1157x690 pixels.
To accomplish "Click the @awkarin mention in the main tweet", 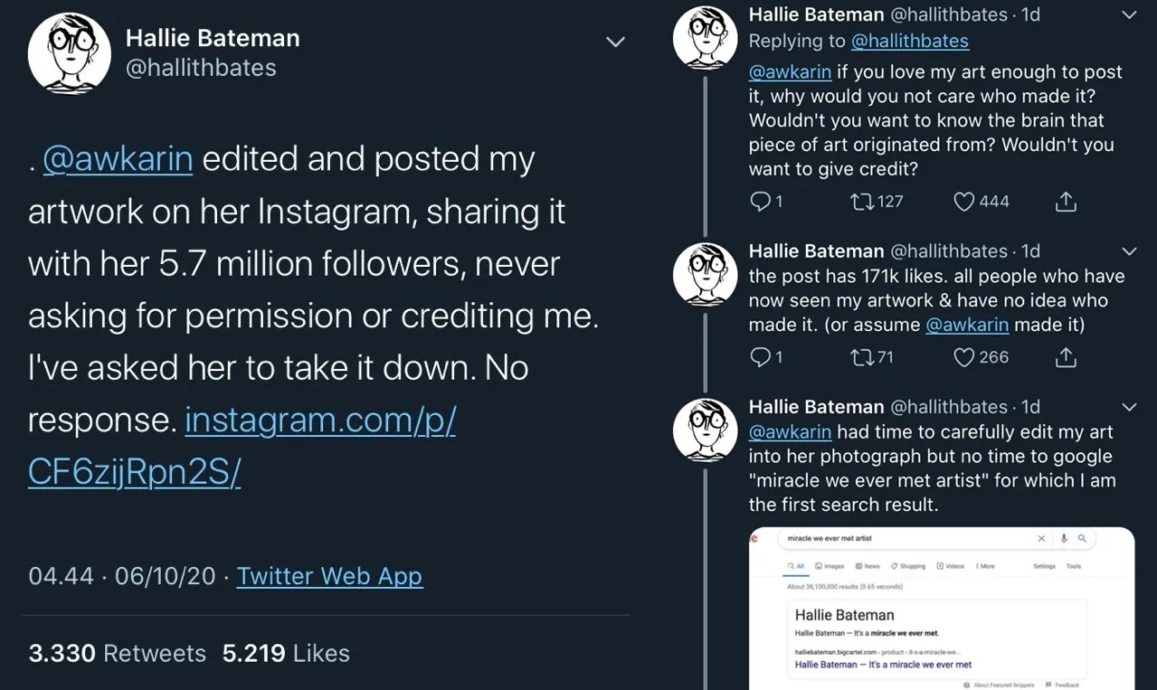I will [x=118, y=159].
